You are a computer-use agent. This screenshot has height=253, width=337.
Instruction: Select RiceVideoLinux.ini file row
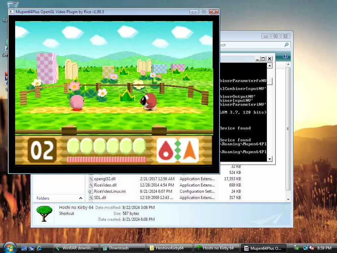click(165, 191)
